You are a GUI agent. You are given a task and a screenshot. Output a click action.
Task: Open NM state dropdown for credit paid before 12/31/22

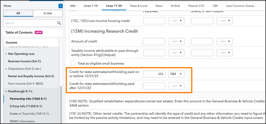click(176, 74)
